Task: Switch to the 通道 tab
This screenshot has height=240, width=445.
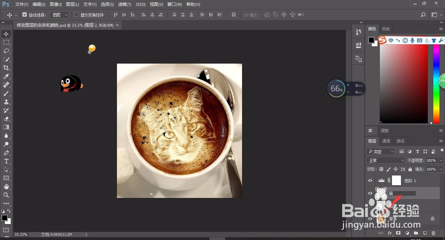Action: tap(386, 141)
